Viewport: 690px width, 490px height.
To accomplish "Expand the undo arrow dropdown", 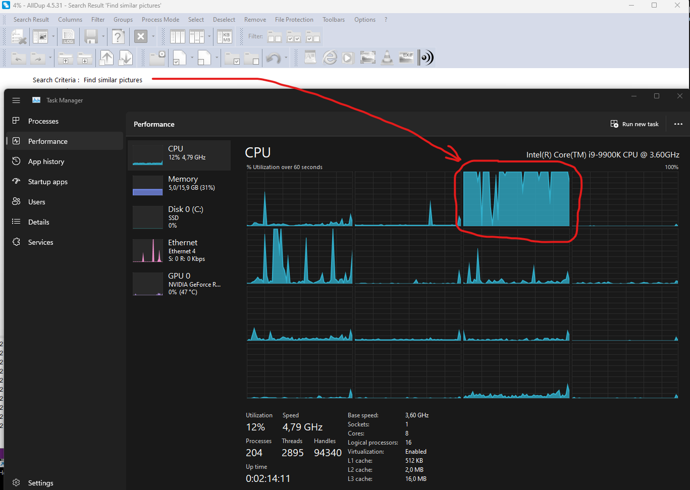I will [286, 58].
